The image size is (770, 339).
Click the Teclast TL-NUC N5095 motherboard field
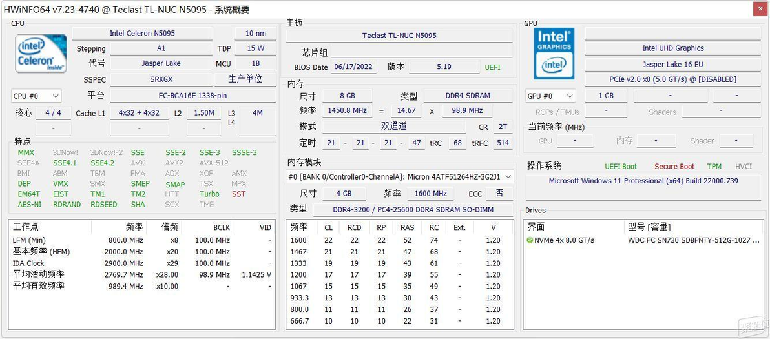coord(399,36)
